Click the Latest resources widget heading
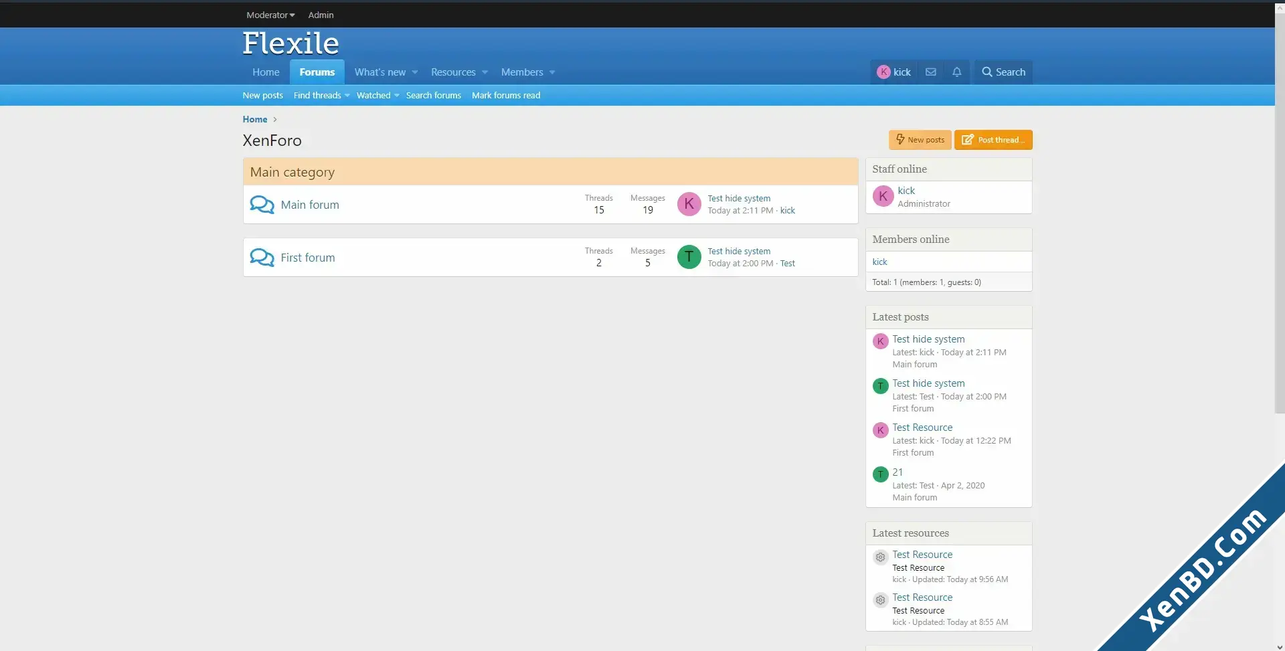Image resolution: width=1285 pixels, height=651 pixels. point(910,533)
